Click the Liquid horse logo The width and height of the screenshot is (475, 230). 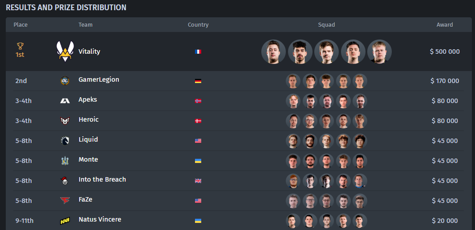coord(65,141)
